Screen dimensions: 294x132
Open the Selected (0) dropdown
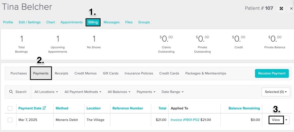pyautogui.click(x=276, y=92)
